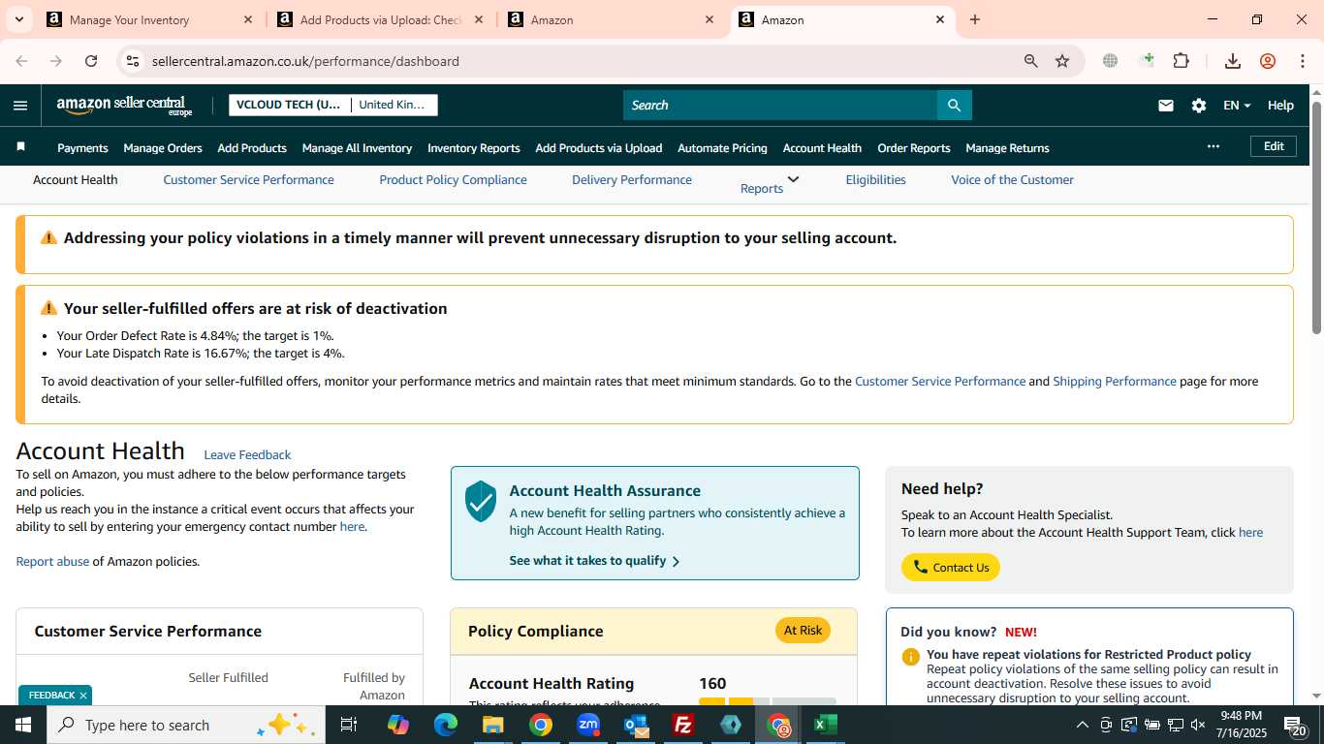
Task: View site information icon in address bar
Action: coord(133,61)
